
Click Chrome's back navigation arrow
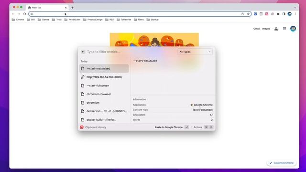[13, 14]
